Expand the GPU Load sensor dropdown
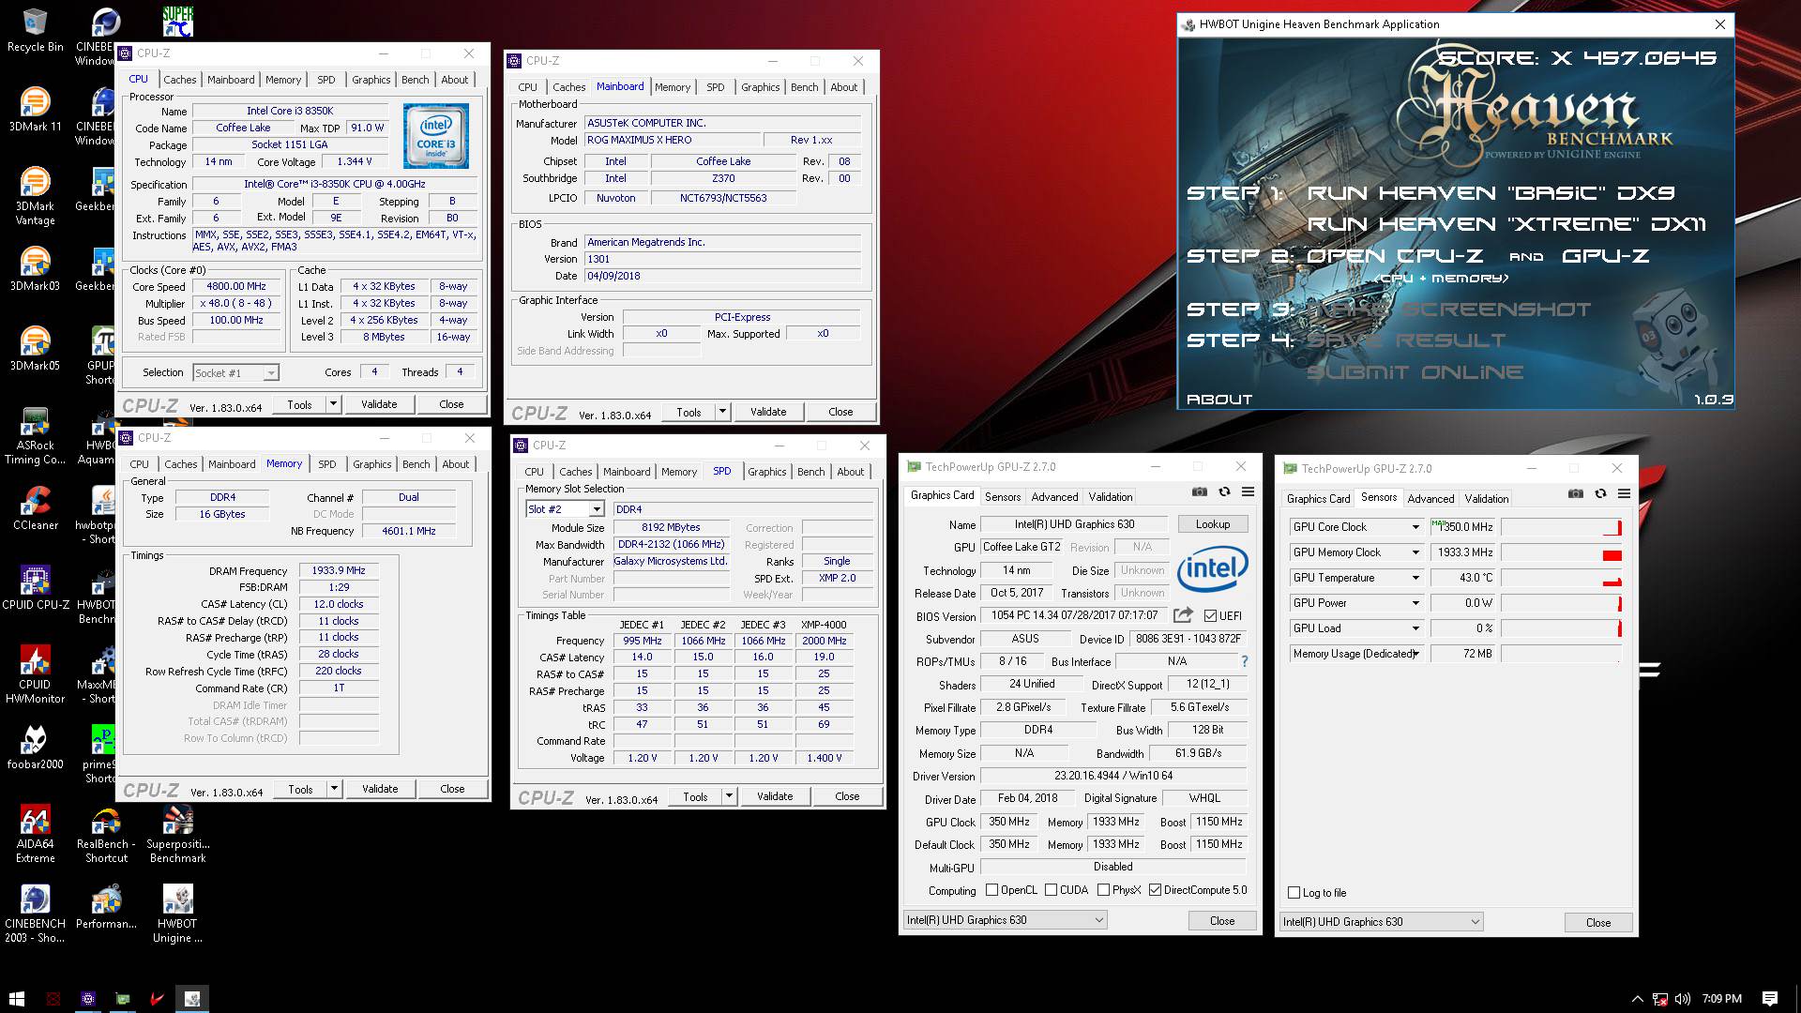1801x1013 pixels. click(x=1415, y=628)
